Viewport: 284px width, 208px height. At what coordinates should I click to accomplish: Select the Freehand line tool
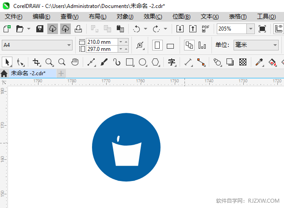92,62
